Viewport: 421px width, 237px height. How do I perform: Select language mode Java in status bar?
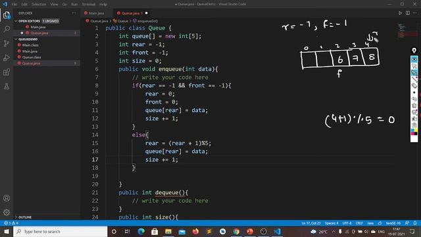[370, 223]
